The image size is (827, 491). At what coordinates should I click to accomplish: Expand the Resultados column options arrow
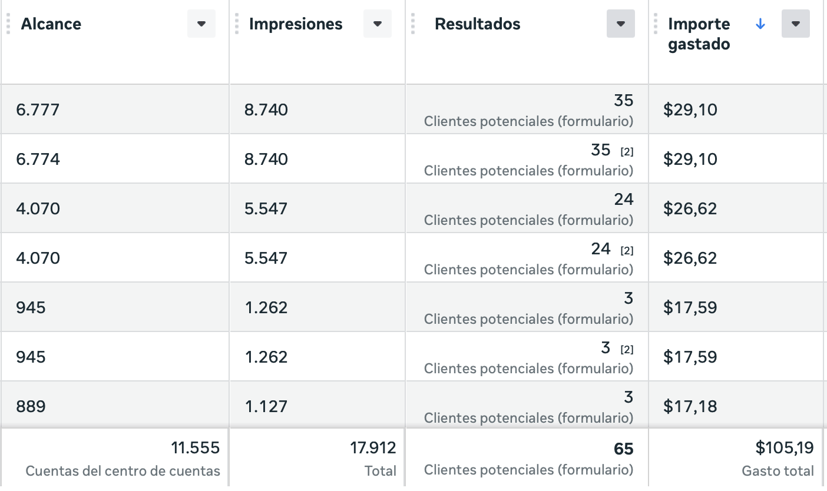point(620,24)
